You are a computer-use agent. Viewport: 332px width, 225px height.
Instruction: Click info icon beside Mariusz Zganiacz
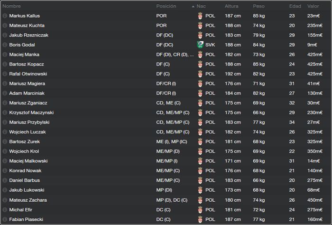click(5, 103)
